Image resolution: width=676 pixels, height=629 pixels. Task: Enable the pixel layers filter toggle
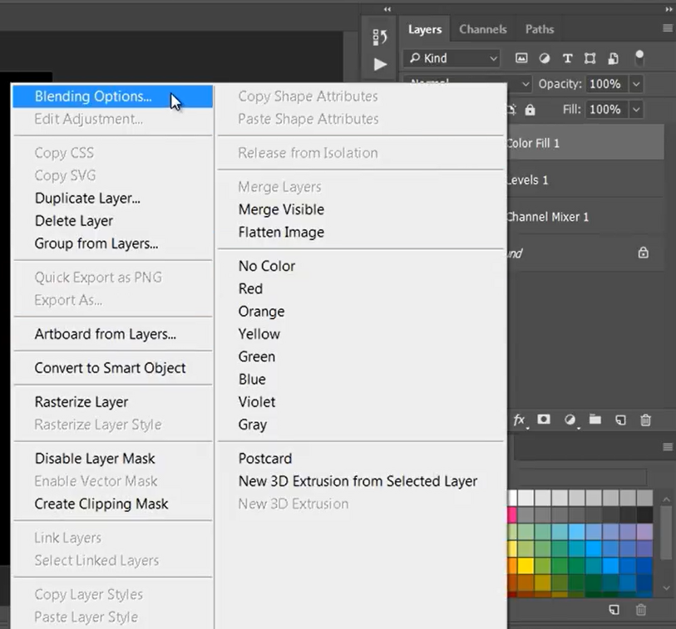pyautogui.click(x=521, y=58)
